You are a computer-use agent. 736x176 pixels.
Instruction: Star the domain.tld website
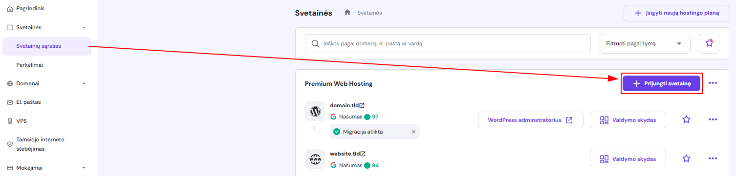(686, 119)
